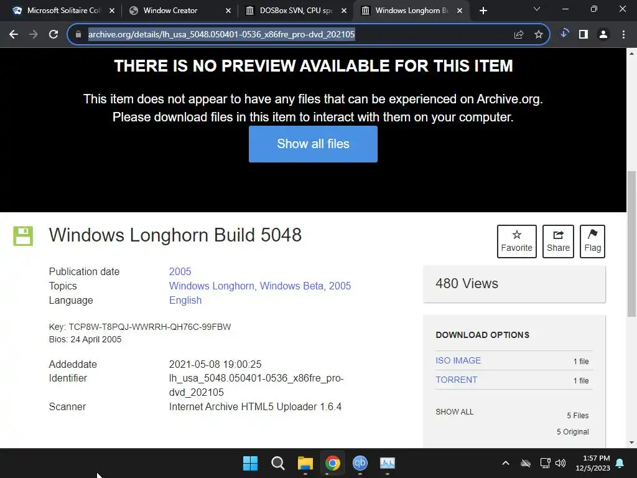Open the volume speaker tray icon
This screenshot has height=478, width=637.
[x=560, y=463]
